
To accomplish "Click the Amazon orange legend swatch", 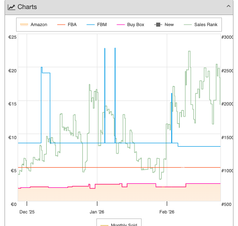I will pyautogui.click(x=24, y=25).
